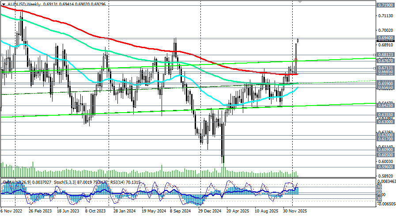Click the red circle marker on latest candles
This screenshot has height=216, width=396.
295,60
